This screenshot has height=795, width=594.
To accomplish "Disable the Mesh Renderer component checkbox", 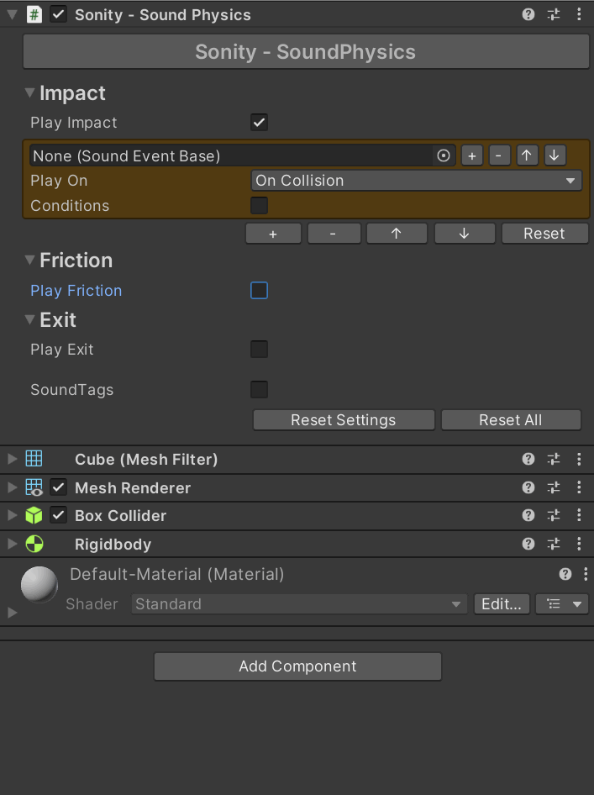I will pos(59,487).
